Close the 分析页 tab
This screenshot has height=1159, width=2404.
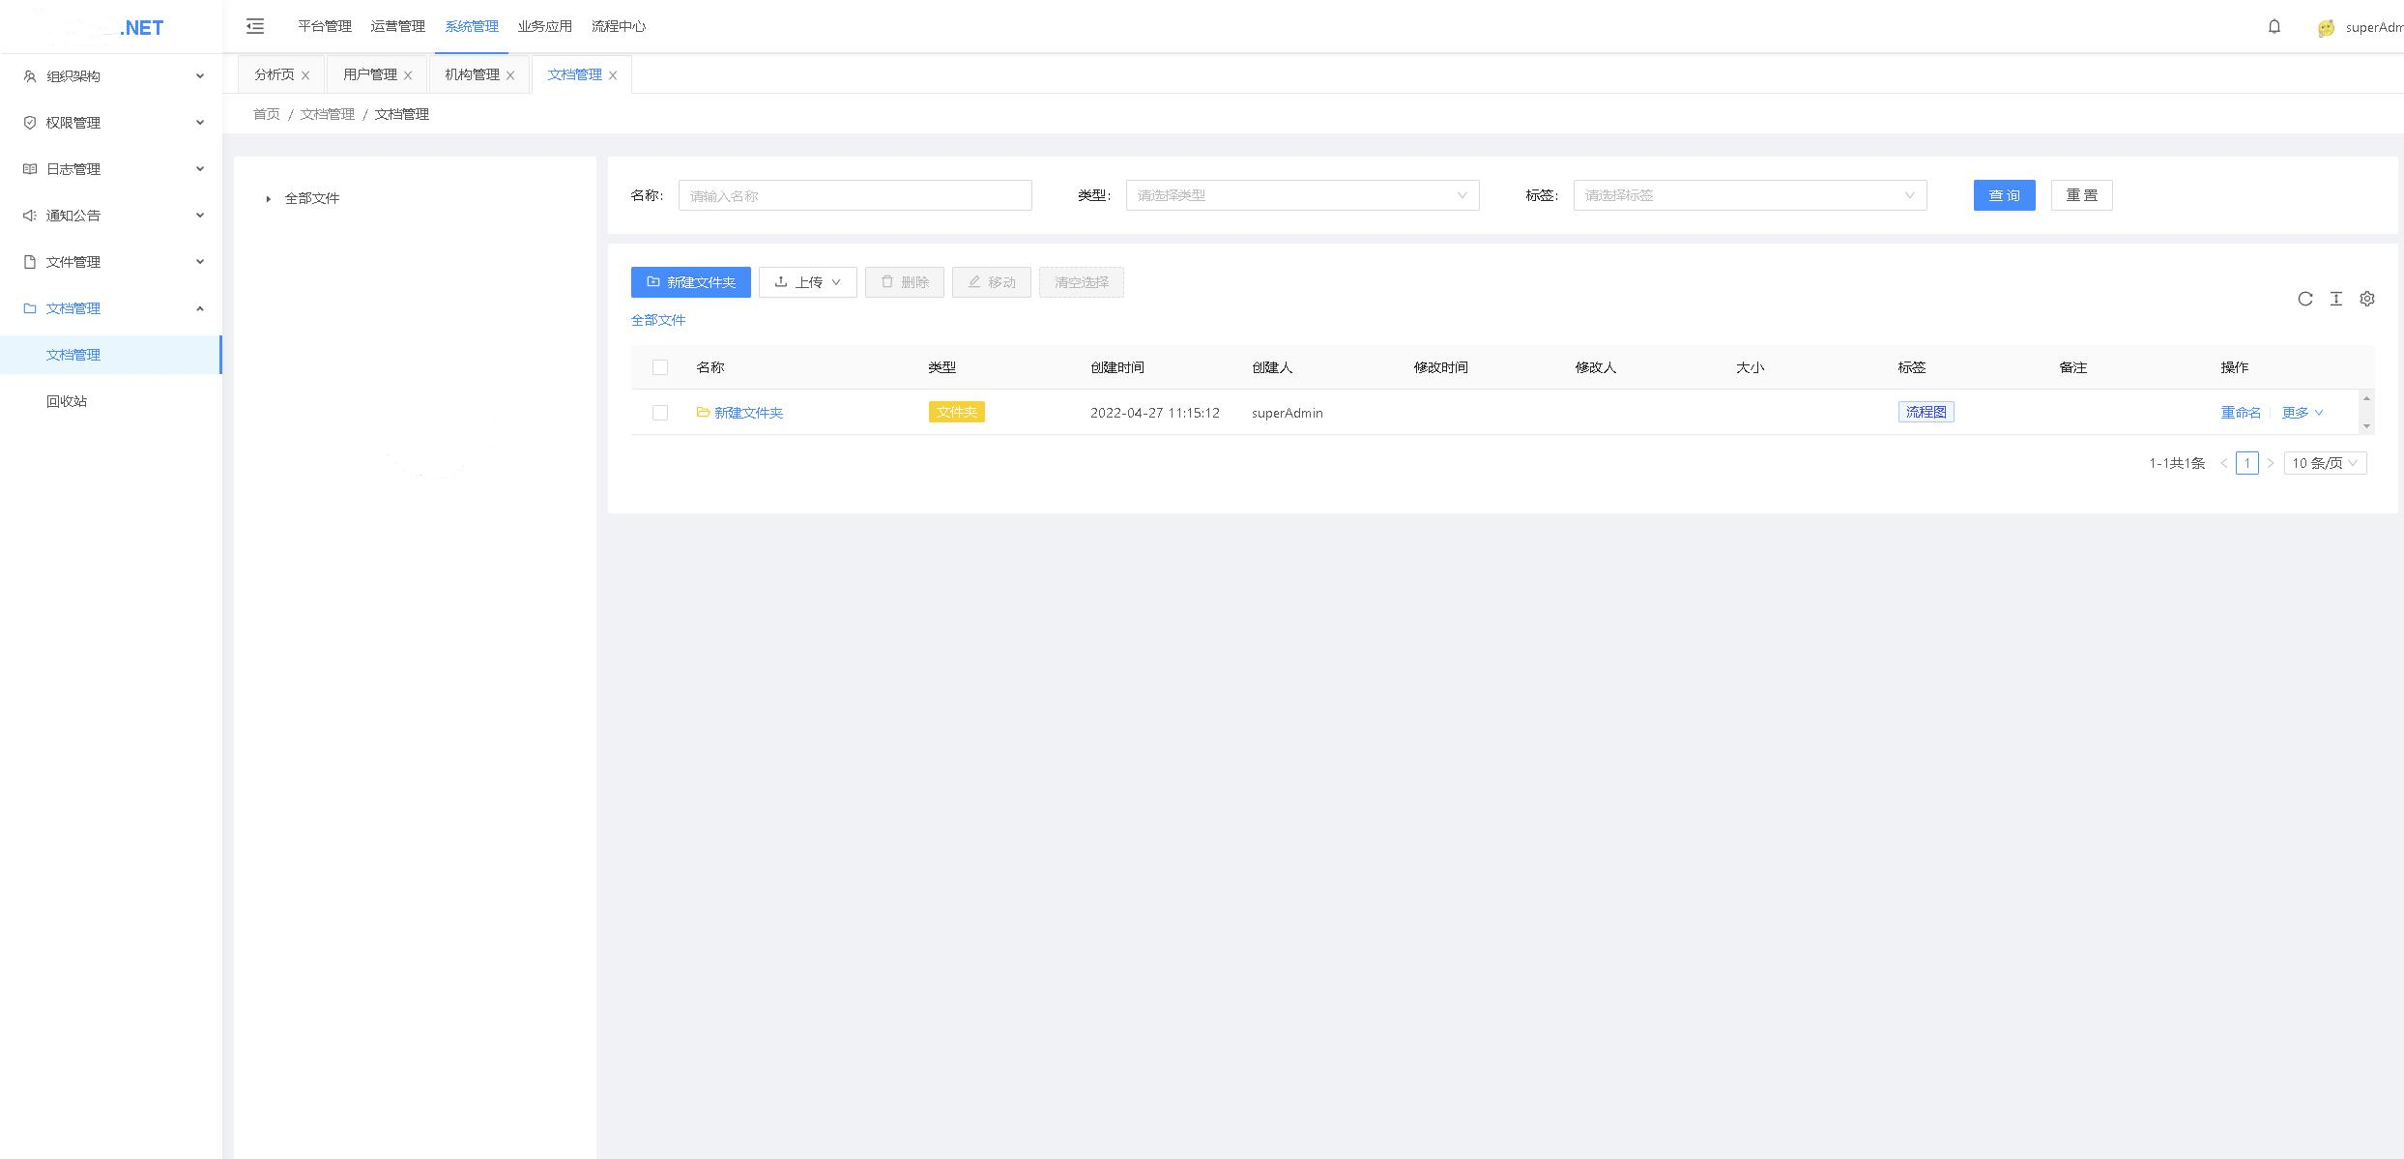305,75
